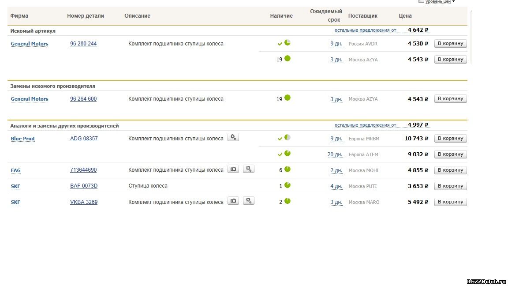The width and height of the screenshot is (508, 286).
Task: Add the 10 743 ₽ Blue Print offer to cart
Action: click(450, 139)
